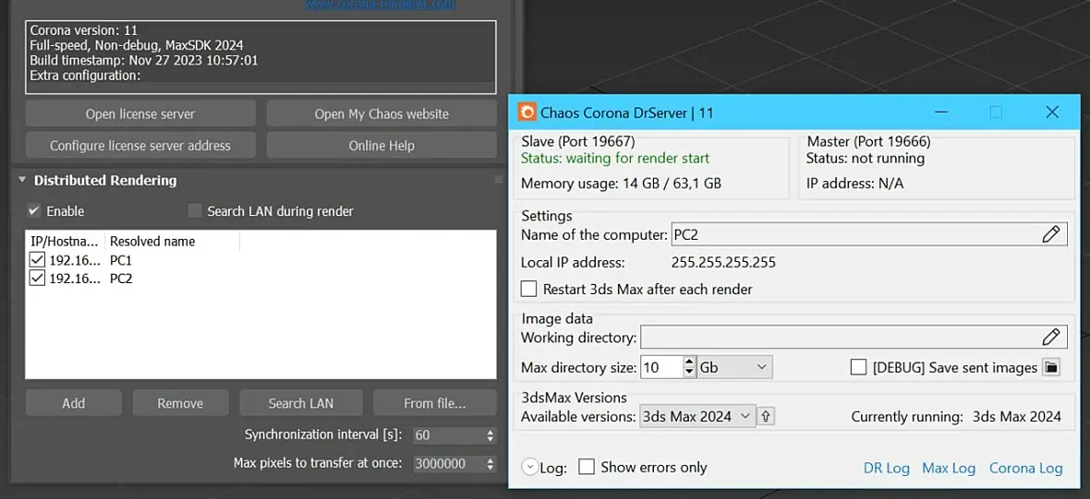1090x499 pixels.
Task: Disable the Distributed Rendering Enable checkbox
Action: pos(32,210)
